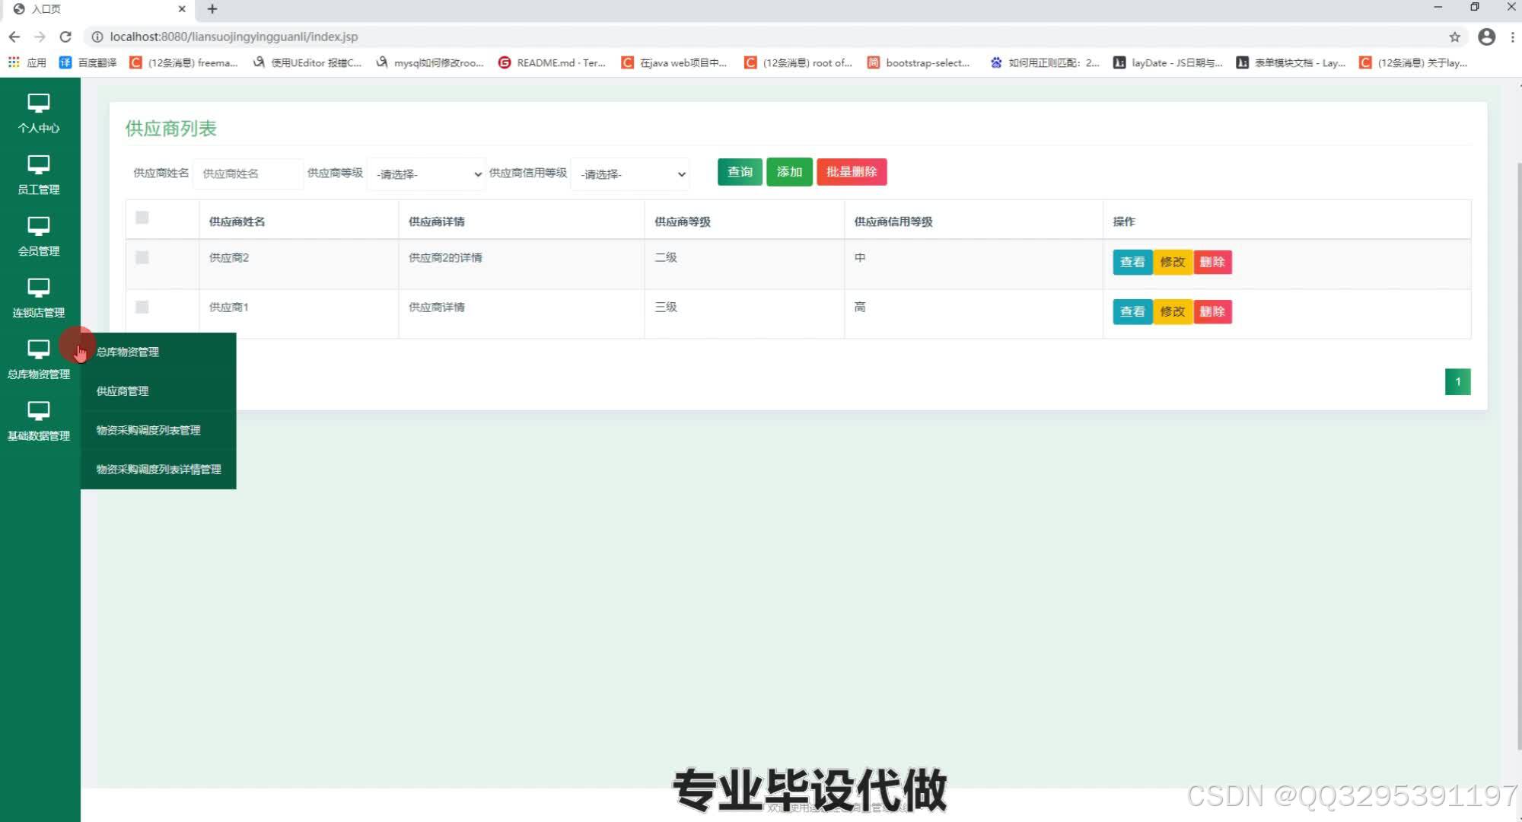1522x822 pixels.
Task: Check the row checkbox for 供应商1
Action: click(142, 307)
